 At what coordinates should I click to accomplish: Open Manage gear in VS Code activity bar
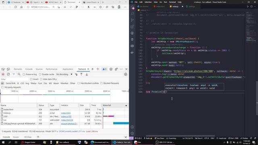(132, 133)
